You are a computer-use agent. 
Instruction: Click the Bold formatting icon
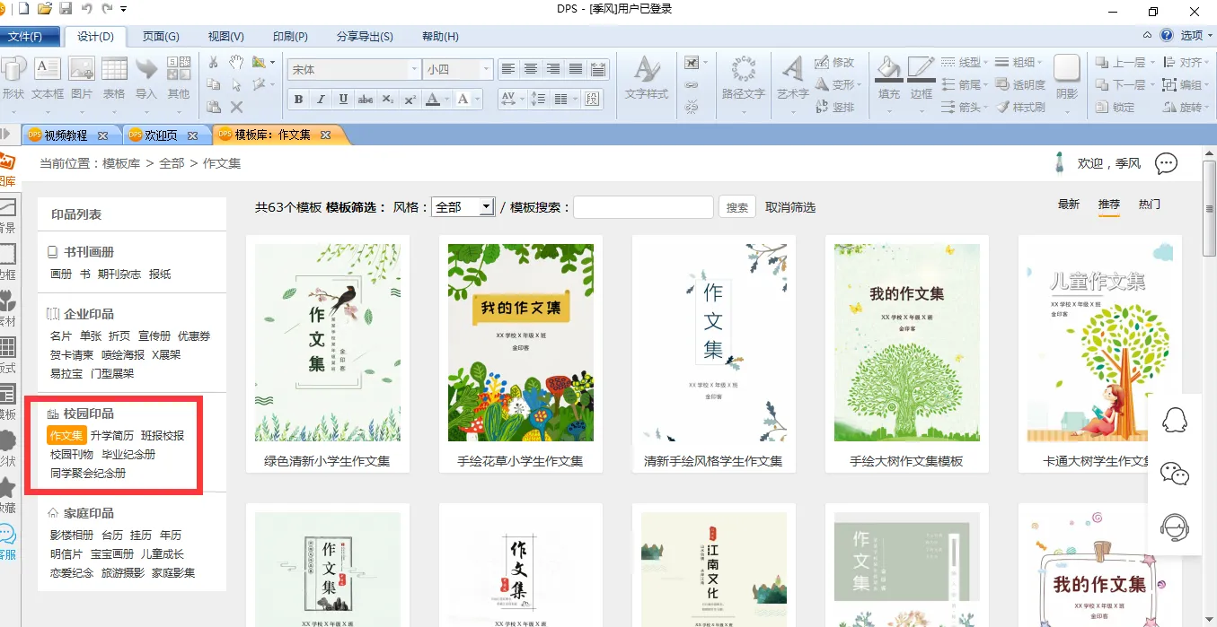coord(298,100)
